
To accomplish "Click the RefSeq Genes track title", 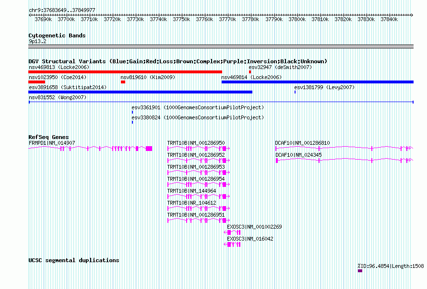I will [48, 137].
